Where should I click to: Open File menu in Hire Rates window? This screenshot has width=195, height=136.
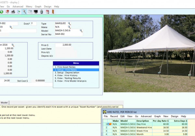pyautogui.click(x=106, y=116)
